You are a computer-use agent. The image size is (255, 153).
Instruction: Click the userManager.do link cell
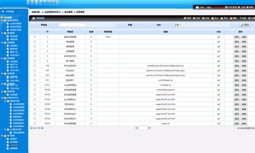click(165, 80)
